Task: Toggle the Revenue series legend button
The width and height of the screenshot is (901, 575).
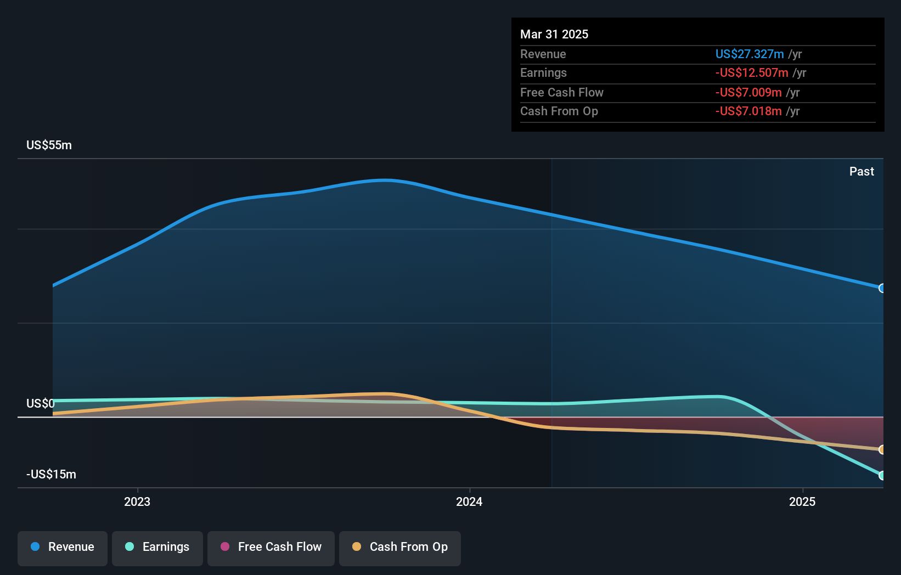Action: (63, 548)
